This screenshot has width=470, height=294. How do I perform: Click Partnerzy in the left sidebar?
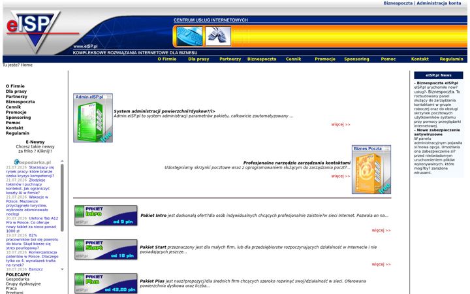16,97
